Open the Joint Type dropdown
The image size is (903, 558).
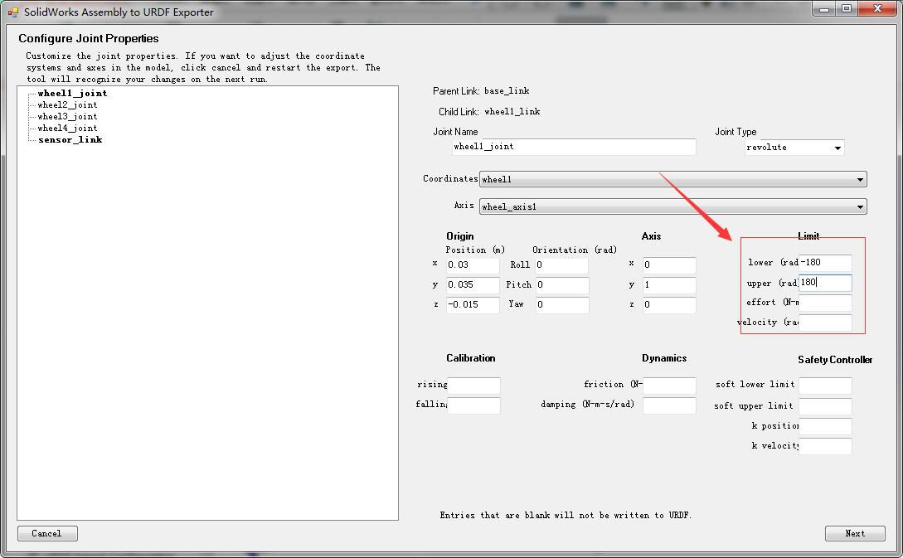tap(794, 148)
